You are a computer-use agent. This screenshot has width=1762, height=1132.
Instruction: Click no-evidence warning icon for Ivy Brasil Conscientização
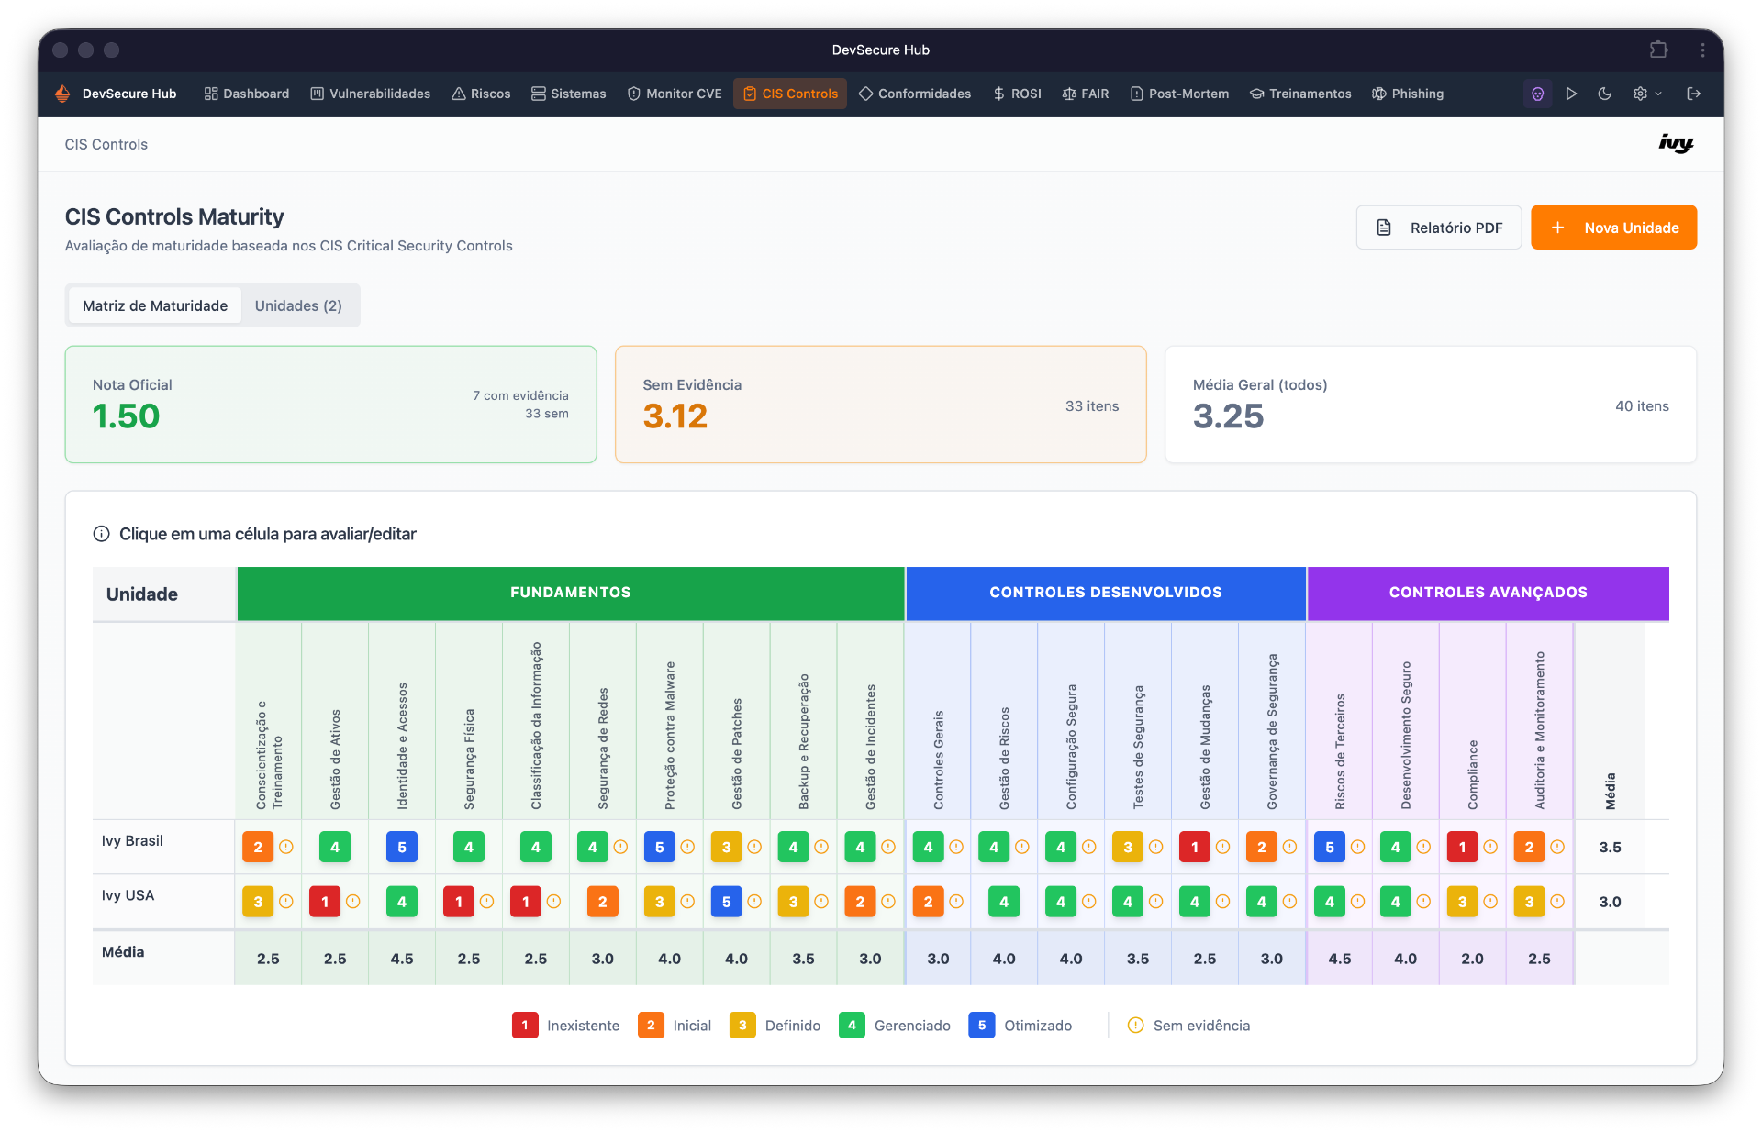click(286, 847)
